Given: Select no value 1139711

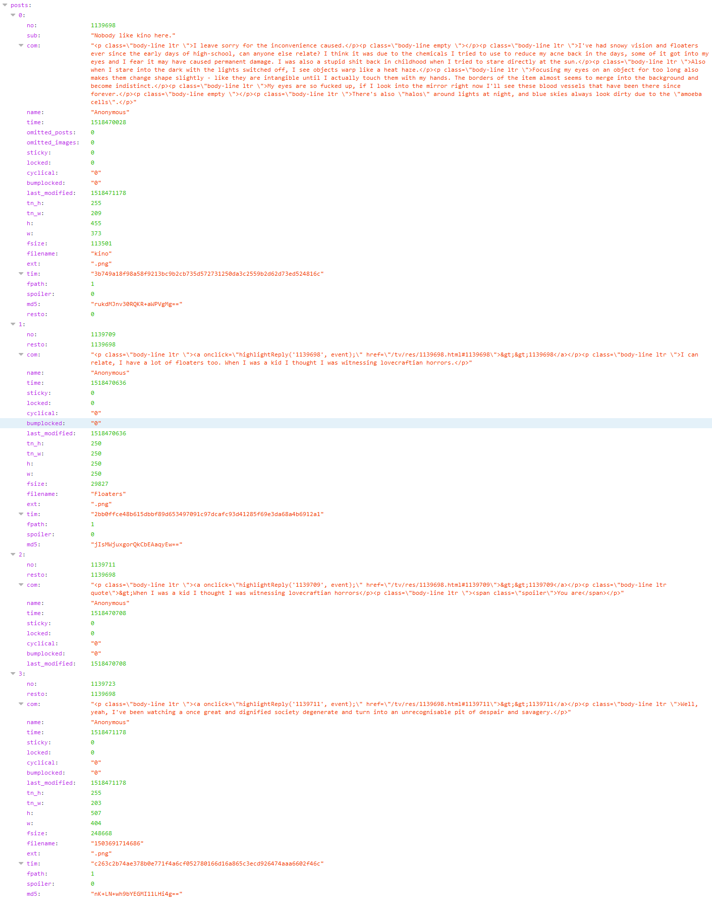Looking at the screenshot, I should tap(103, 565).
